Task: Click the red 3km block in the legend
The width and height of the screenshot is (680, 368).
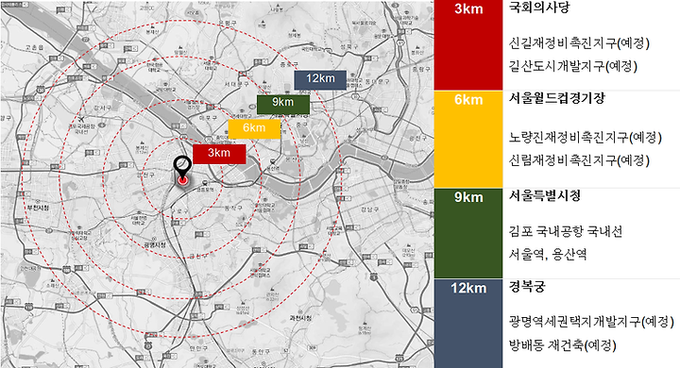Action: pyautogui.click(x=468, y=44)
